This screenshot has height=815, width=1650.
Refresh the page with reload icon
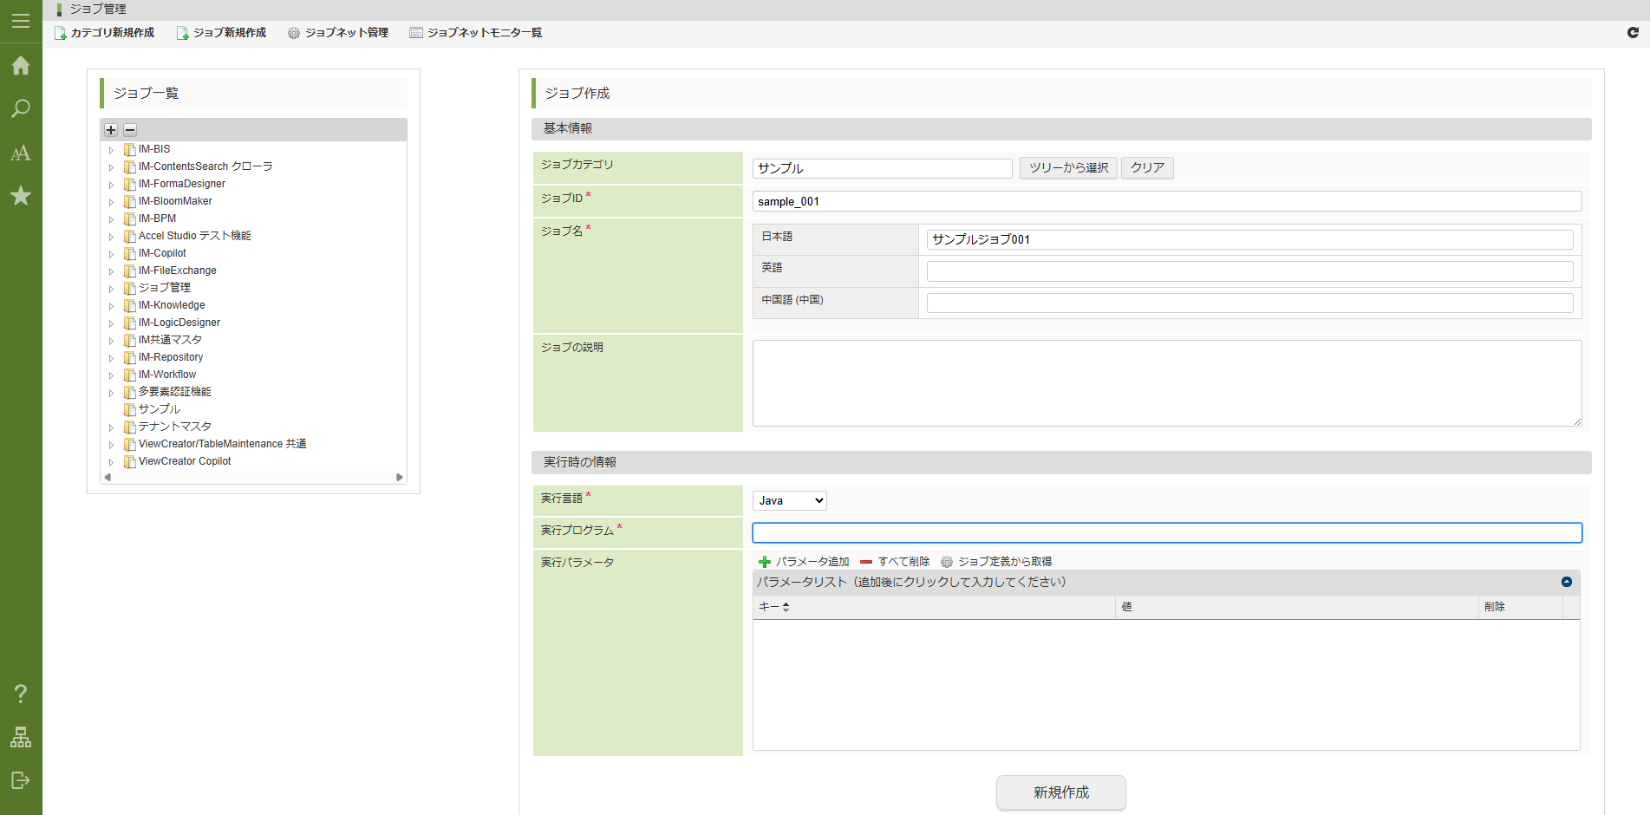coord(1633,33)
